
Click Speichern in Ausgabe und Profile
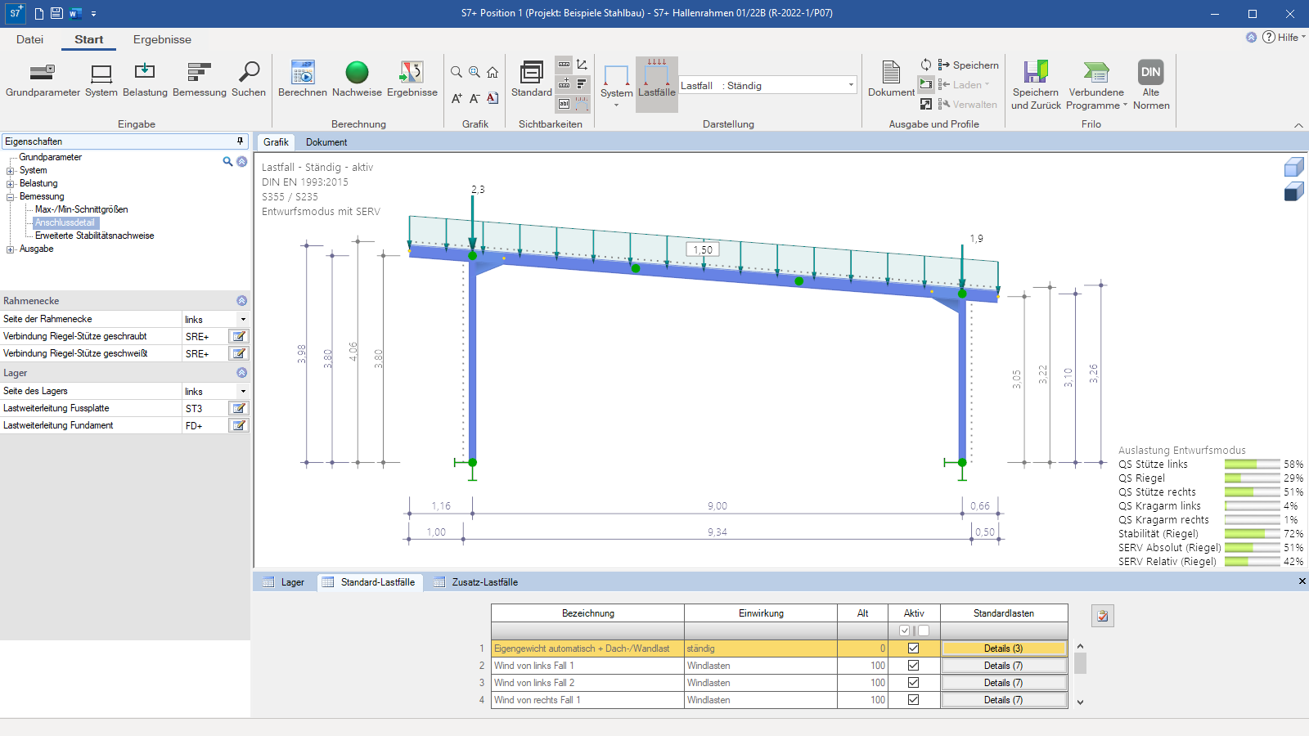coord(968,65)
